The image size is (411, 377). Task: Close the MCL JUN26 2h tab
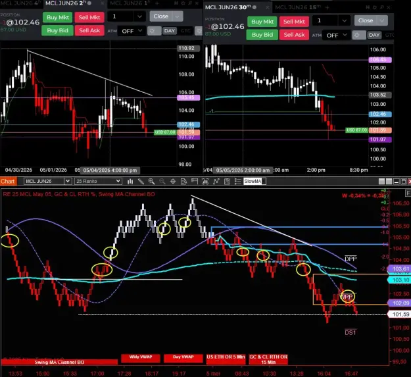[102, 3]
